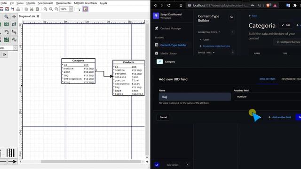This screenshot has width=301, height=169.
Task: Click the Edit button next to Categoria
Action: [x=286, y=25]
